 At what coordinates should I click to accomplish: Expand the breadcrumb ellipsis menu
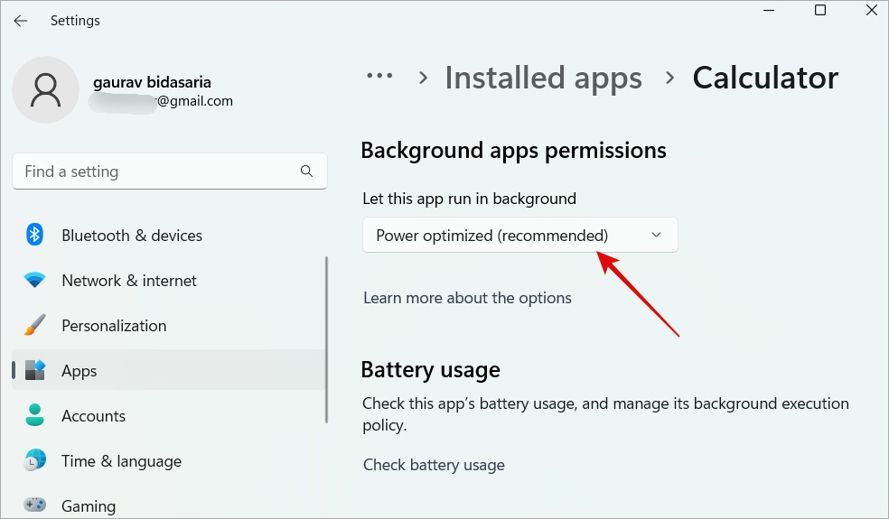point(380,78)
